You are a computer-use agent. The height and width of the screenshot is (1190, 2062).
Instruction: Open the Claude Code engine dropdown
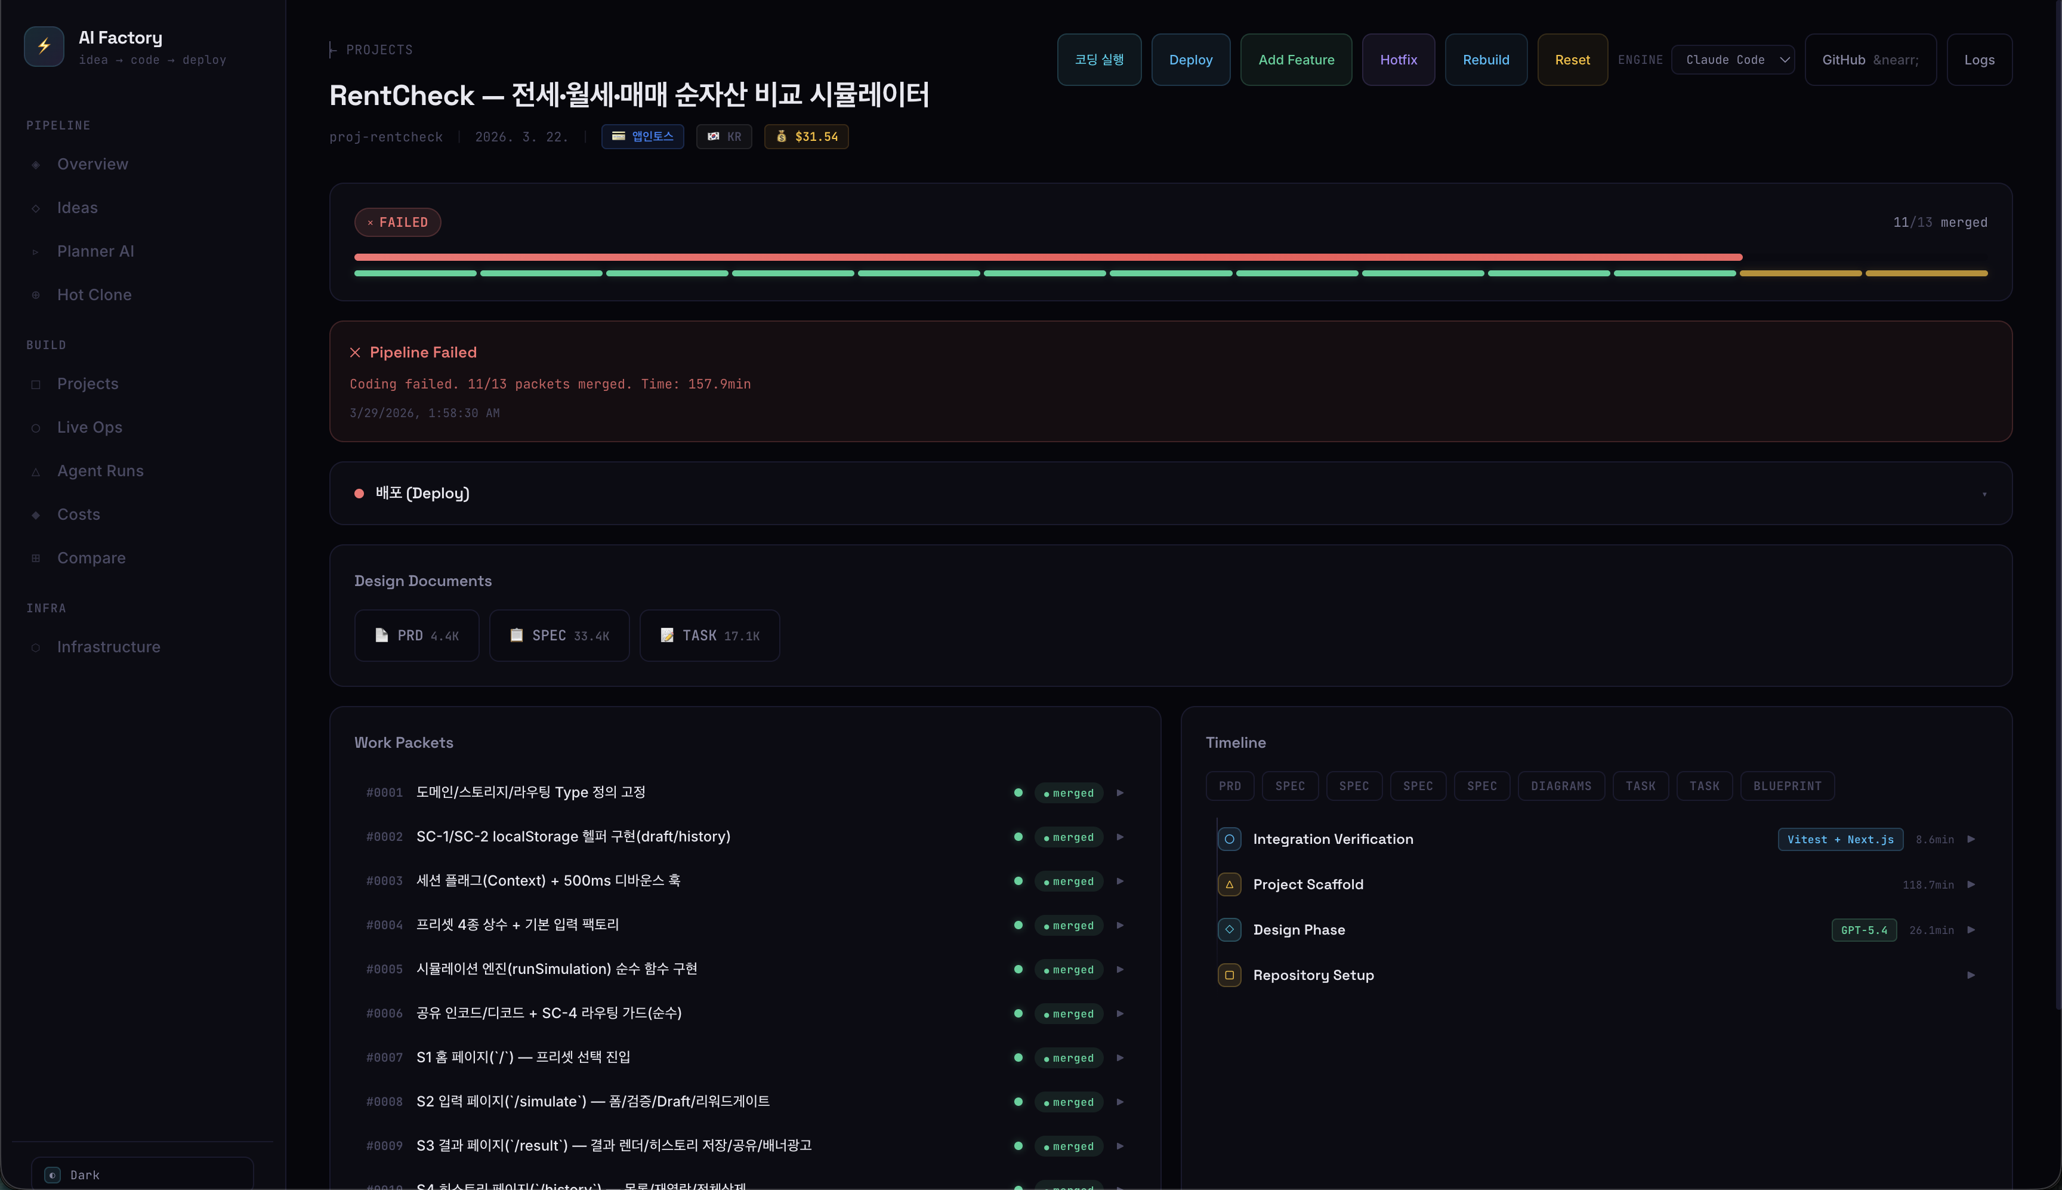tap(1733, 60)
